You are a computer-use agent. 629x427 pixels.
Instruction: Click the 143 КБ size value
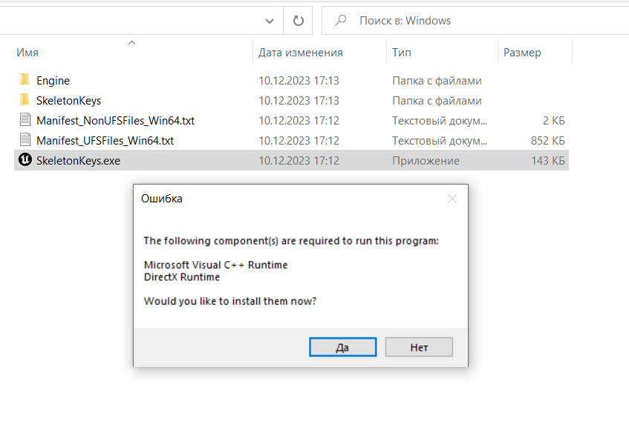pos(548,161)
